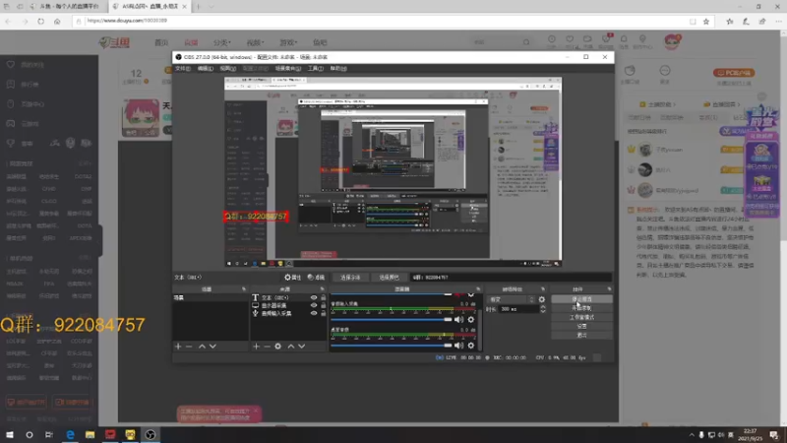Click the 开始录制 recording button
Image resolution: width=787 pixels, height=443 pixels.
click(581, 308)
